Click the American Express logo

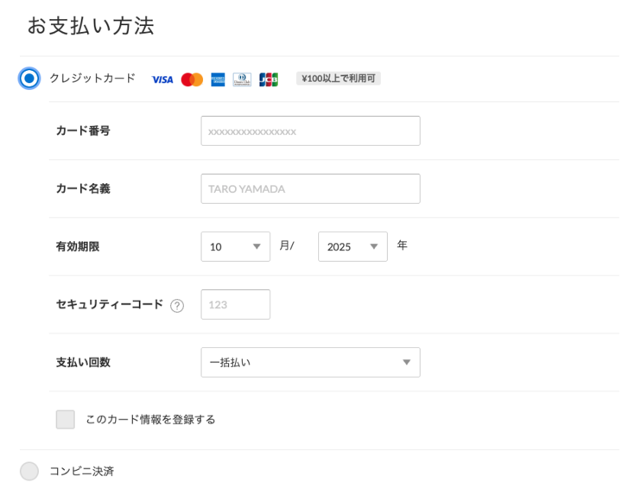218,79
